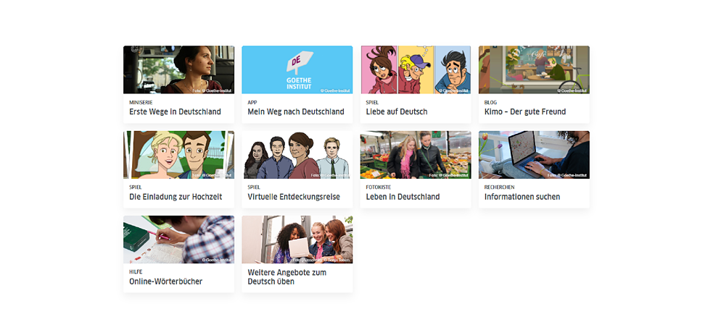The width and height of the screenshot is (713, 309).
Task: Open the Mein Weg nach Deutschland title
Action: click(296, 111)
